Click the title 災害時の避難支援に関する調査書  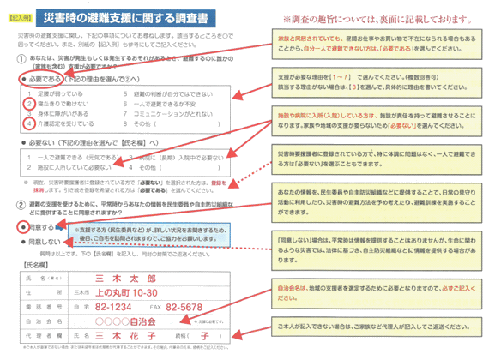coord(125,18)
